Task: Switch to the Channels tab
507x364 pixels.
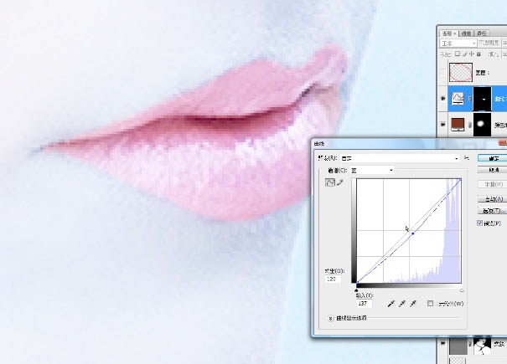Action: [x=466, y=33]
